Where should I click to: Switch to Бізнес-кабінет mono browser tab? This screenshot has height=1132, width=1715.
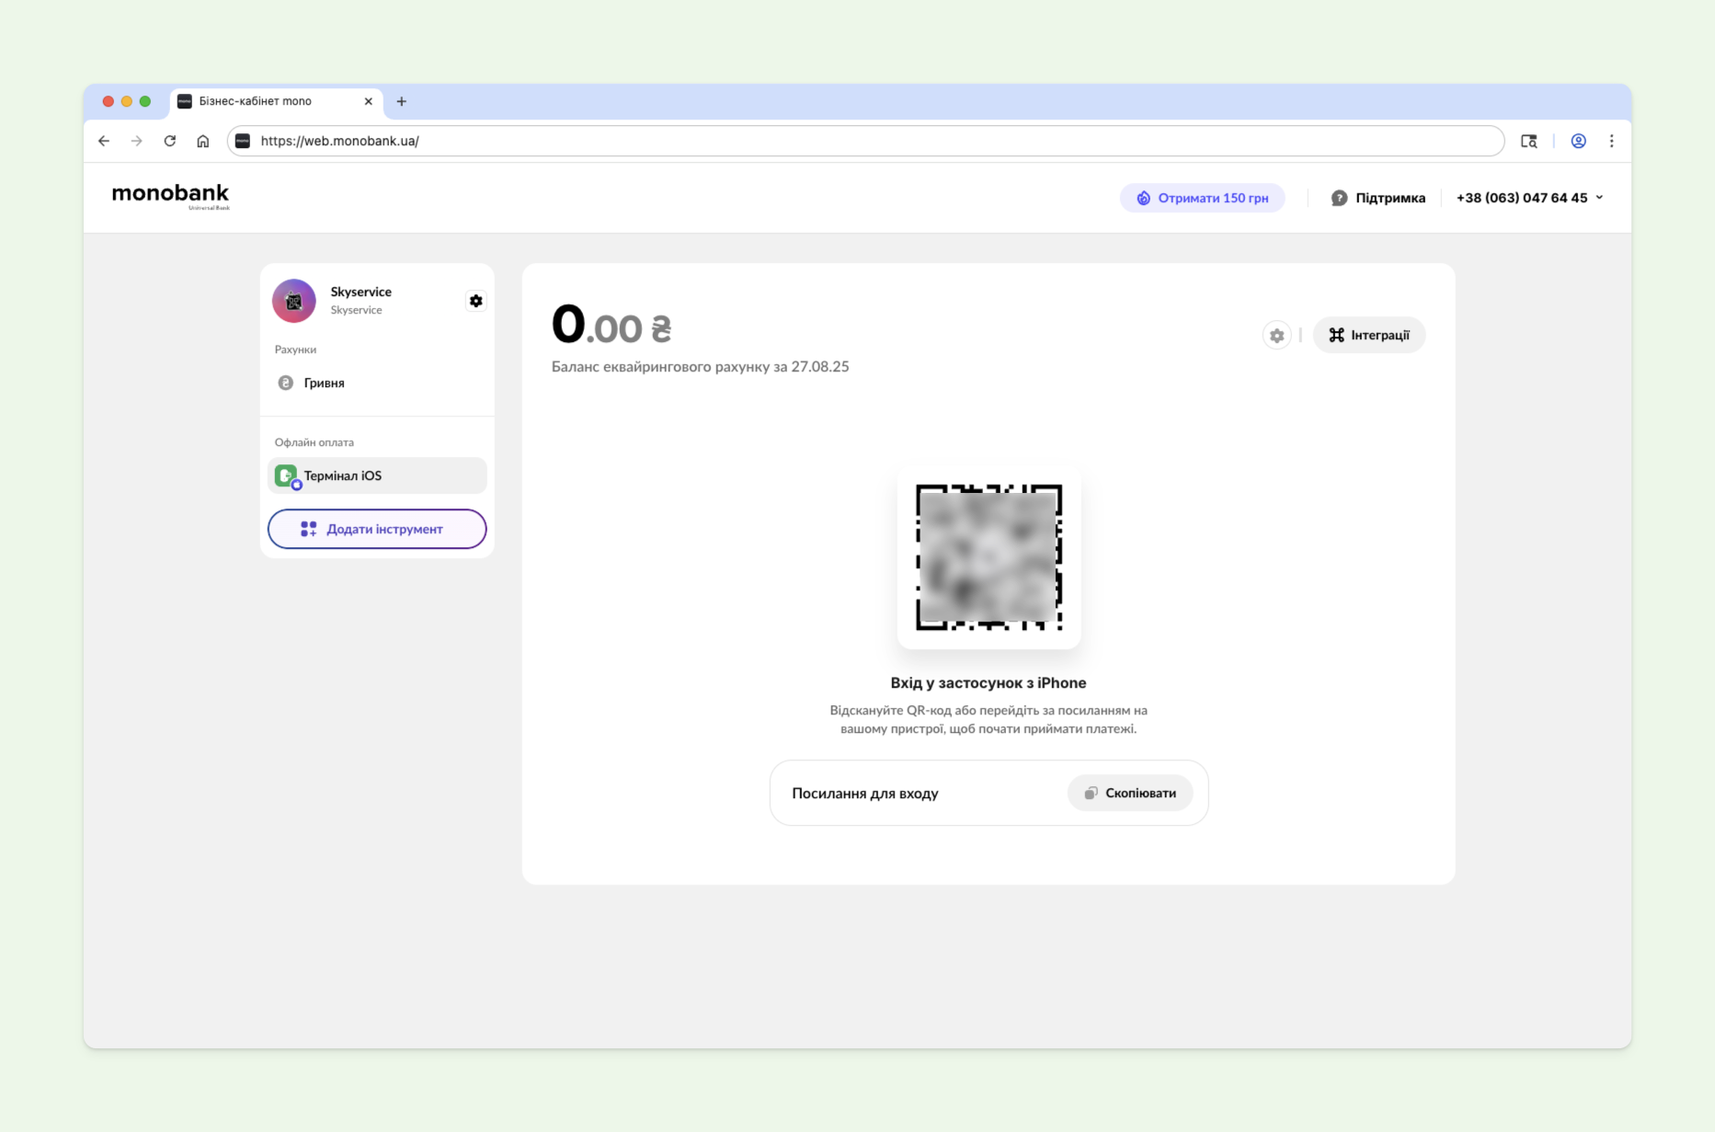[x=256, y=101]
